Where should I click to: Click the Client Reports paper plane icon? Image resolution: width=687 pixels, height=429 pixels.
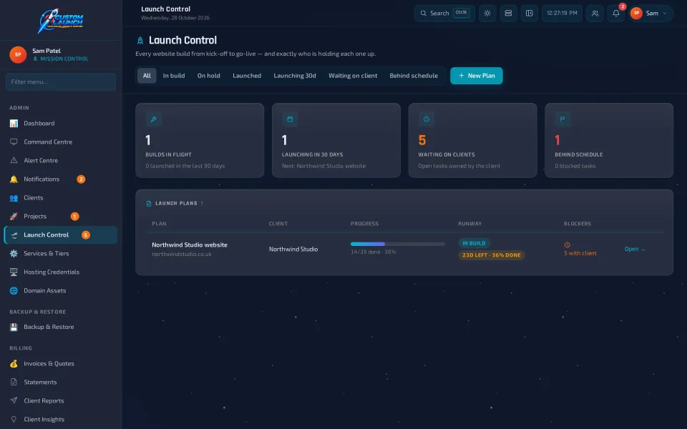coord(14,400)
